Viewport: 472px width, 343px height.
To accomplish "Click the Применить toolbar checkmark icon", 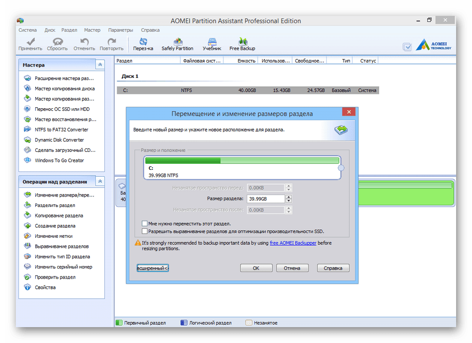I will [31, 41].
